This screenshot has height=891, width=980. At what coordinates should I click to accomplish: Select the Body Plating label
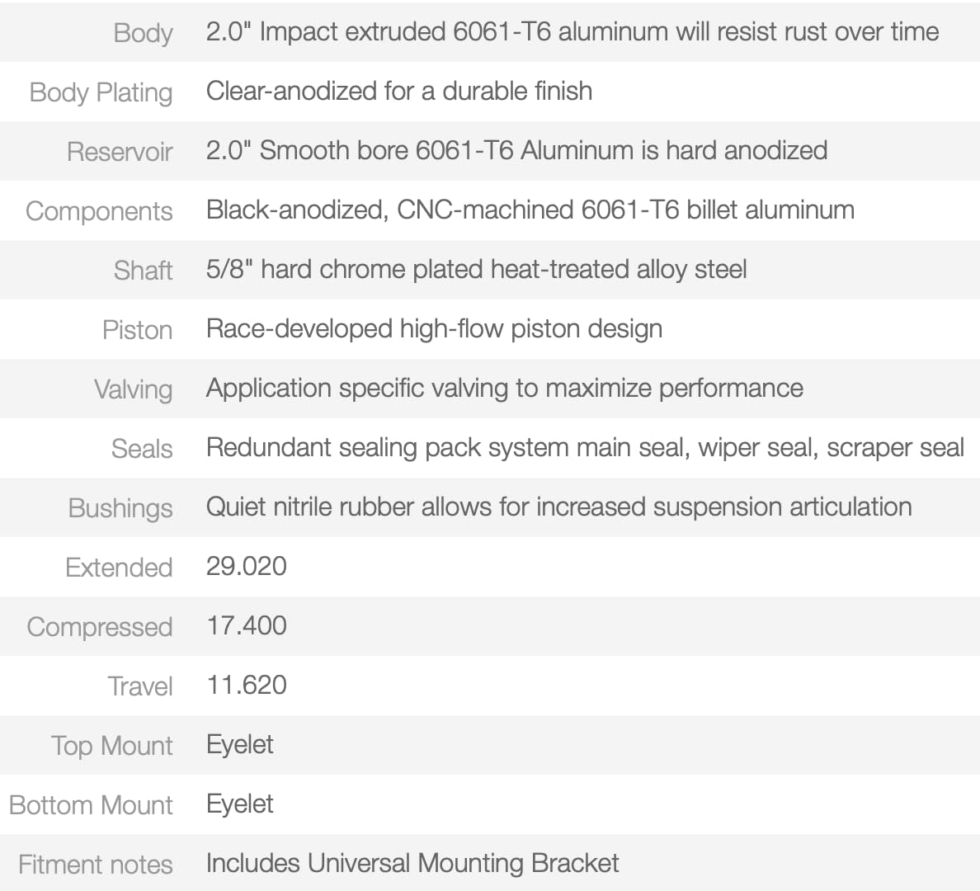(x=101, y=92)
